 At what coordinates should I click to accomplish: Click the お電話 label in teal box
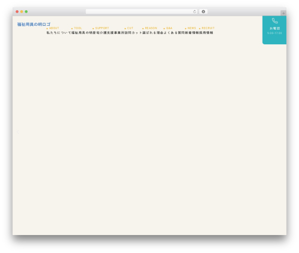[274, 28]
